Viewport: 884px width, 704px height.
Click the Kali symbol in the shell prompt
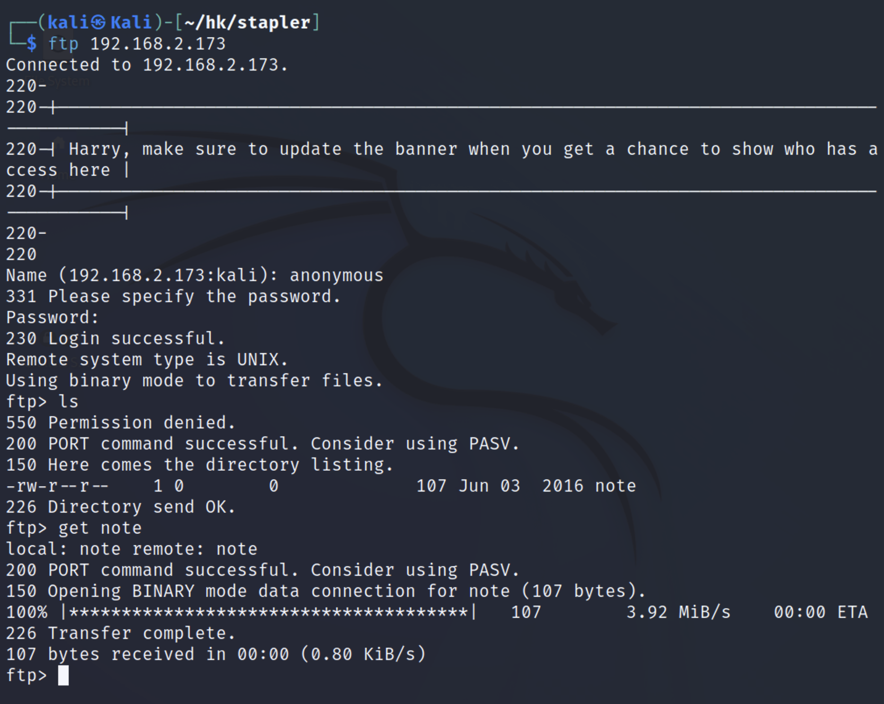coord(98,22)
